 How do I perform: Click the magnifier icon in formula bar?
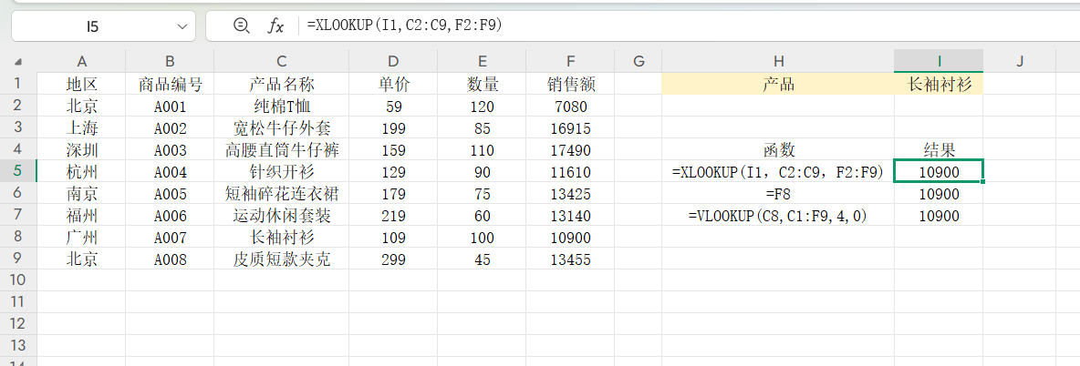[x=241, y=26]
